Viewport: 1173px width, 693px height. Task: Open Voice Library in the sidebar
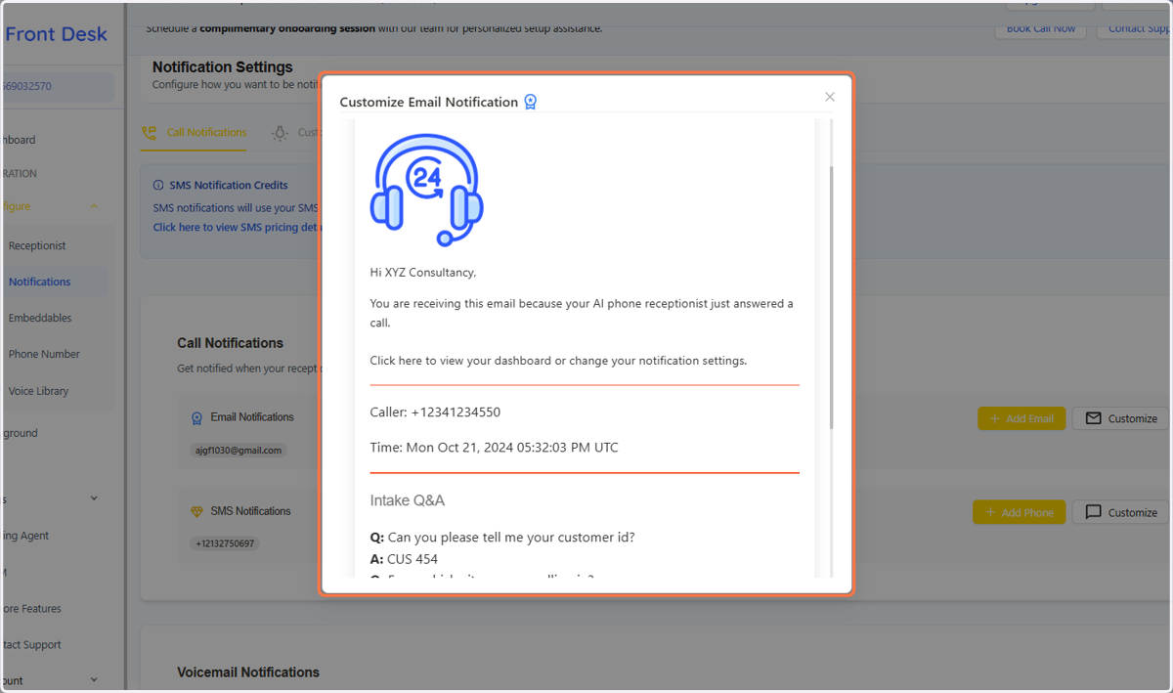click(x=38, y=391)
